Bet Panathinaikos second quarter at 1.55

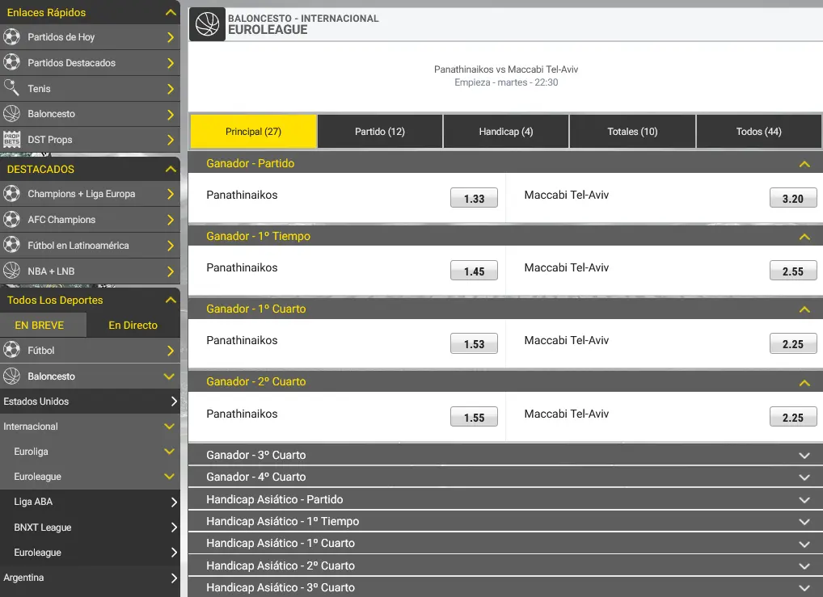point(474,418)
